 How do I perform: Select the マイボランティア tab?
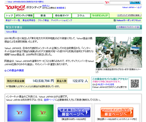100,16
